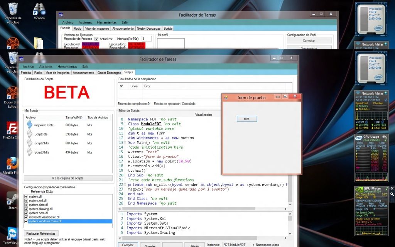Click the script icon beside Script.fdts

tap(29, 134)
